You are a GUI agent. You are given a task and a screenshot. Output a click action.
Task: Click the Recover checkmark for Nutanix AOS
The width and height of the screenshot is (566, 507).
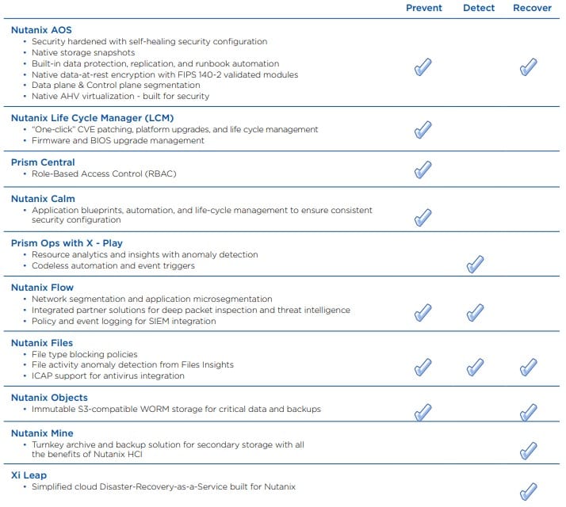528,67
